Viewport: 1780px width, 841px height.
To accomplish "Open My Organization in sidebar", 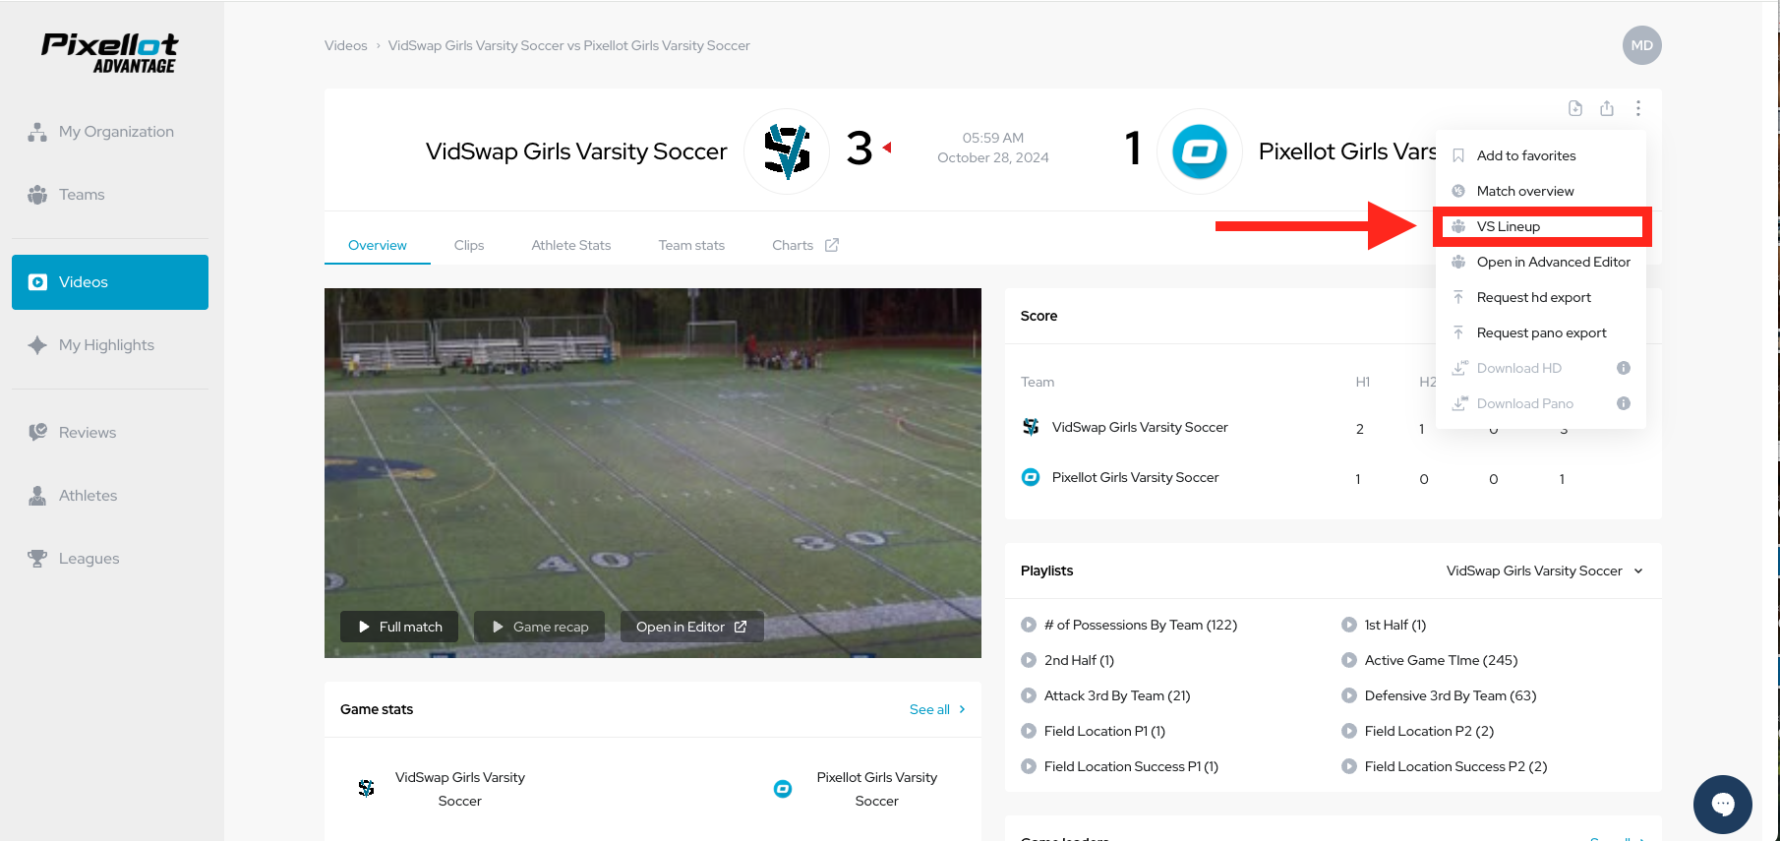I will 110,132.
